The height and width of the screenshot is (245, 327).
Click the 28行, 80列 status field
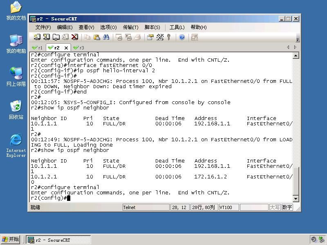[204, 207]
